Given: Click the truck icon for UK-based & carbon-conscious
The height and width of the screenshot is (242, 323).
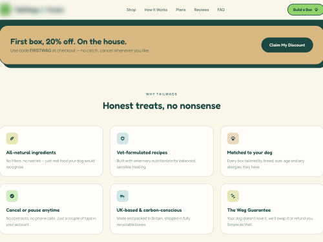Looking at the screenshot, I should point(123,196).
